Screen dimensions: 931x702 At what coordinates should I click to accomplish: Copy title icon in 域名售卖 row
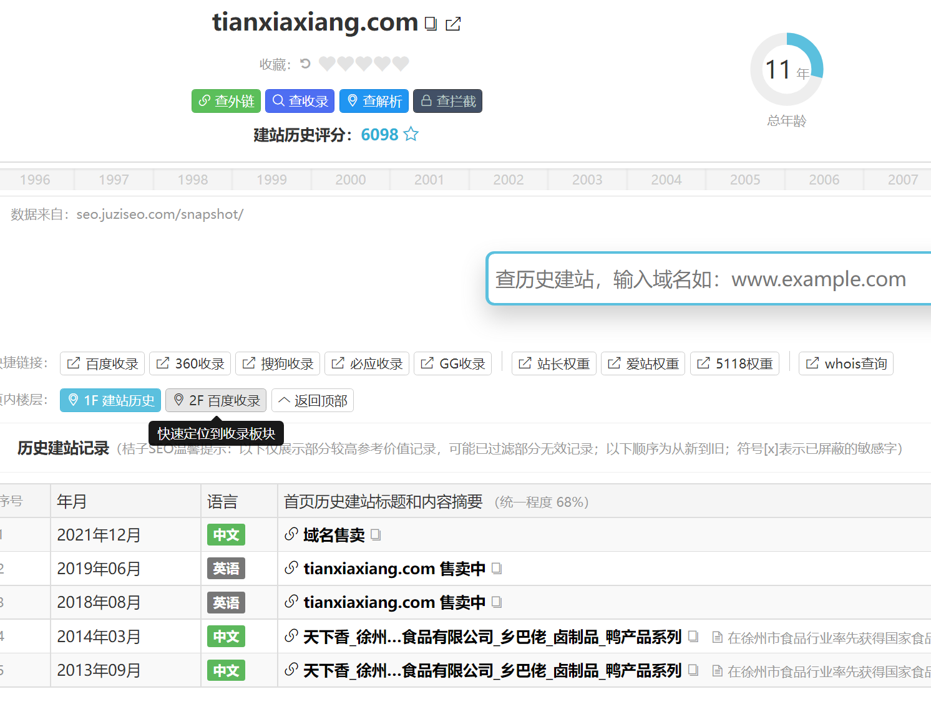tap(376, 534)
